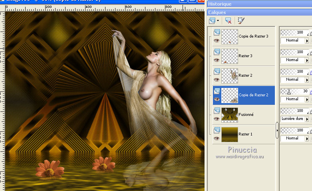This screenshot has width=312, height=191.
Task: Open blend mode arrow for Raster 3
Action: click(x=307, y=60)
